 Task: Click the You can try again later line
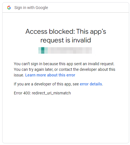[x=65, y=69]
